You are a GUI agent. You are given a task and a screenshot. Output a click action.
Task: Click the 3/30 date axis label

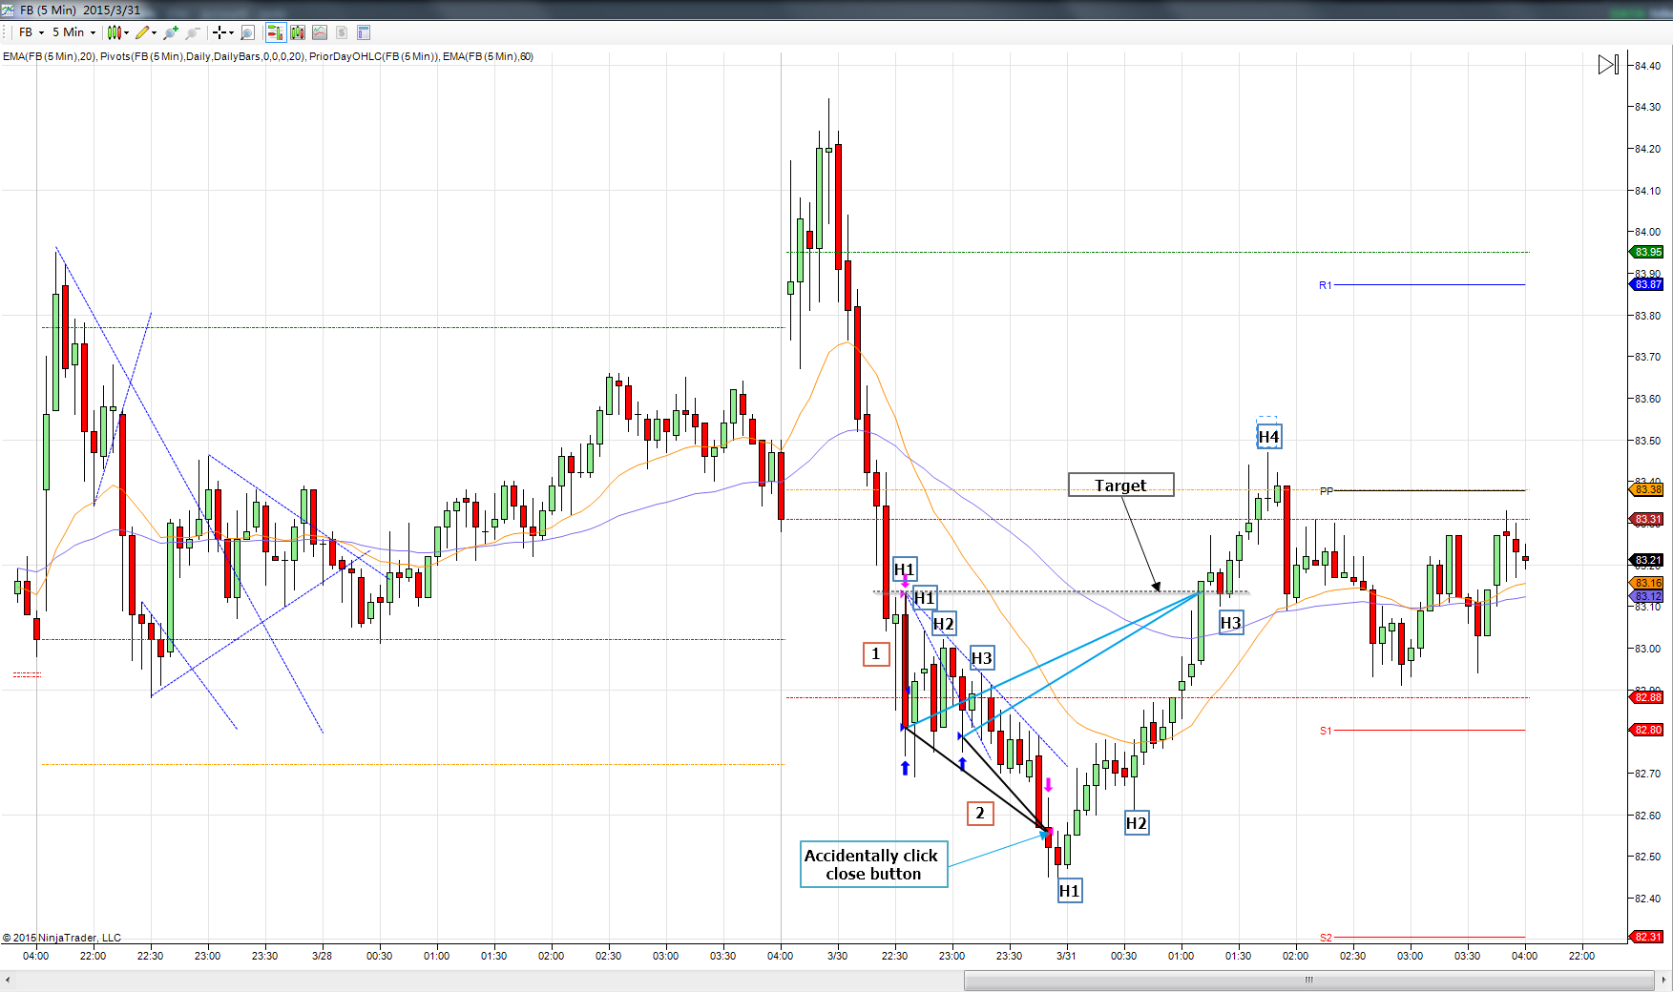coord(837,956)
